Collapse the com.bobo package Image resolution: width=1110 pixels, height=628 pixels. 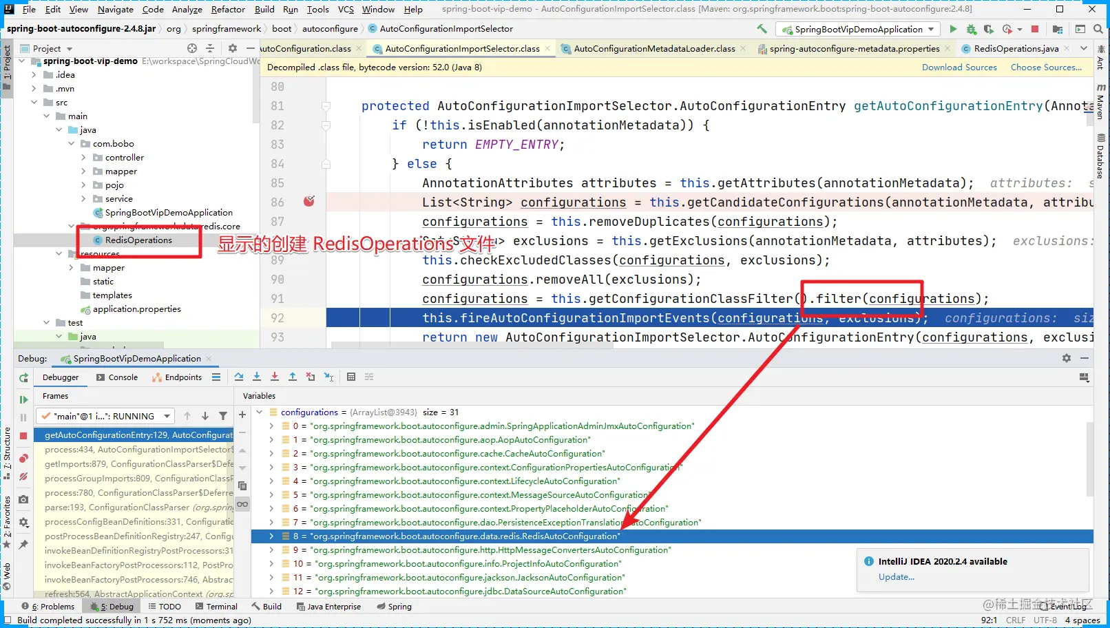pyautogui.click(x=71, y=144)
